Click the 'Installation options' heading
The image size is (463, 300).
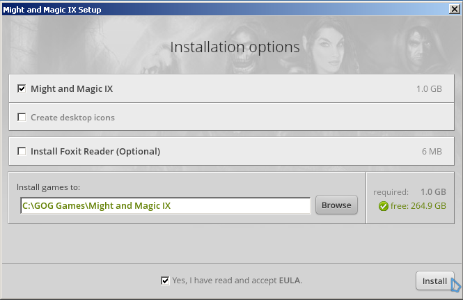pos(235,47)
